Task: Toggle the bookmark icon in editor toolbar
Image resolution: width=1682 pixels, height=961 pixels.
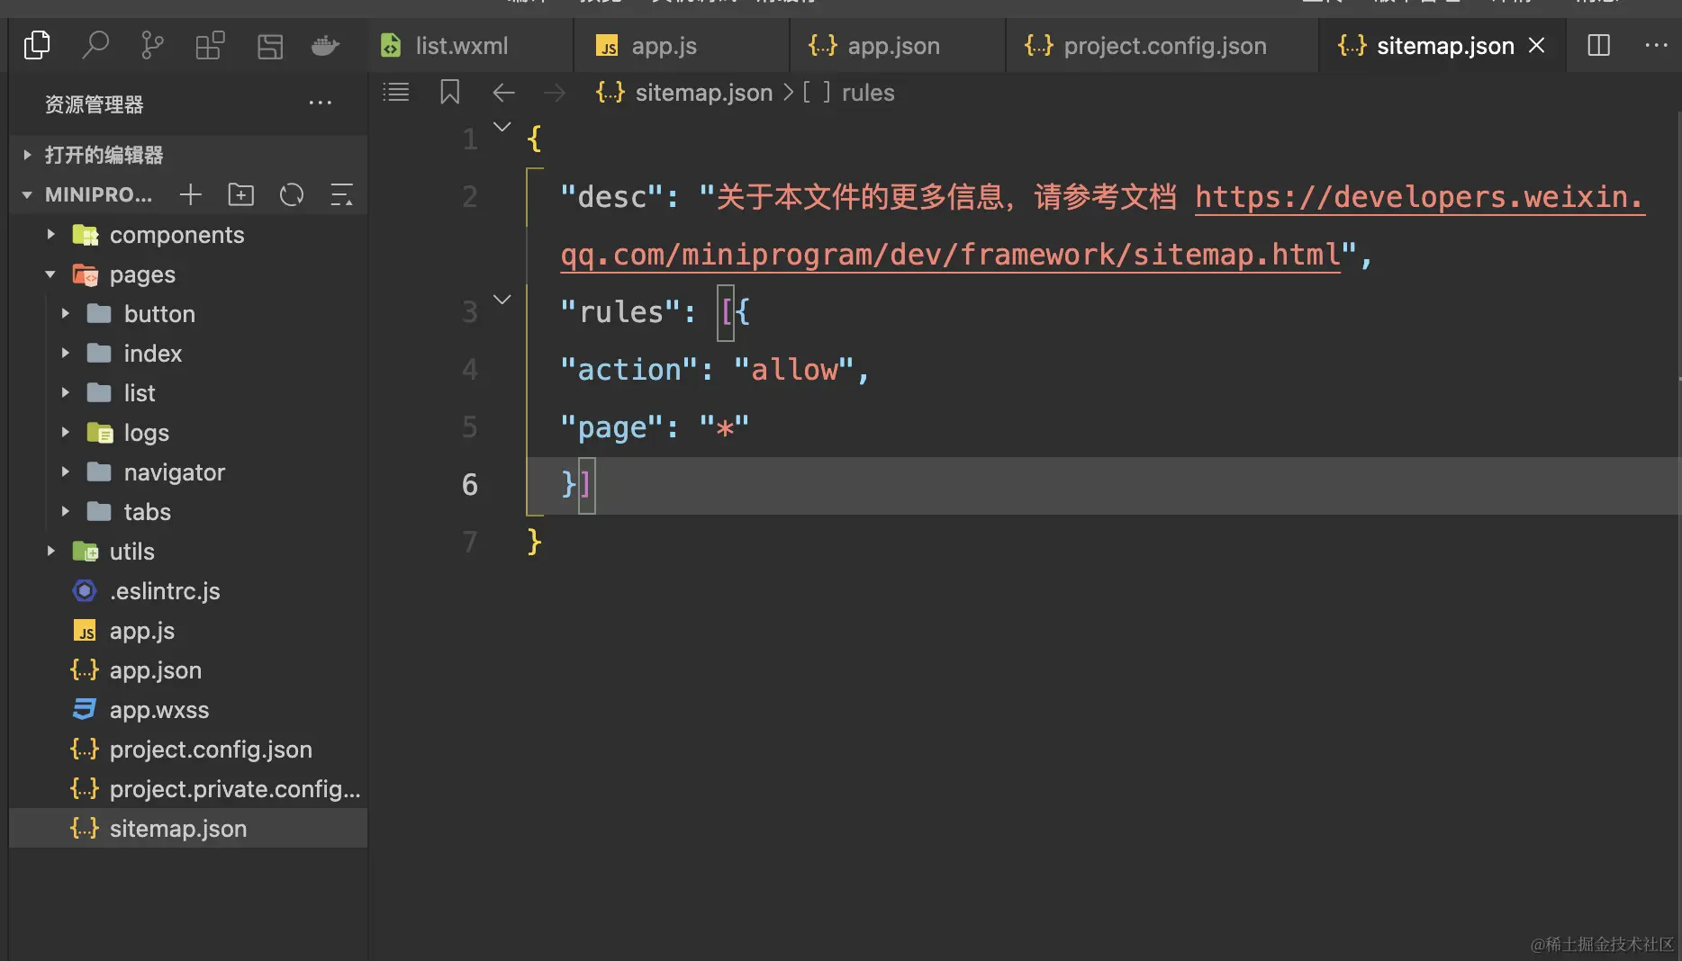Action: point(450,92)
